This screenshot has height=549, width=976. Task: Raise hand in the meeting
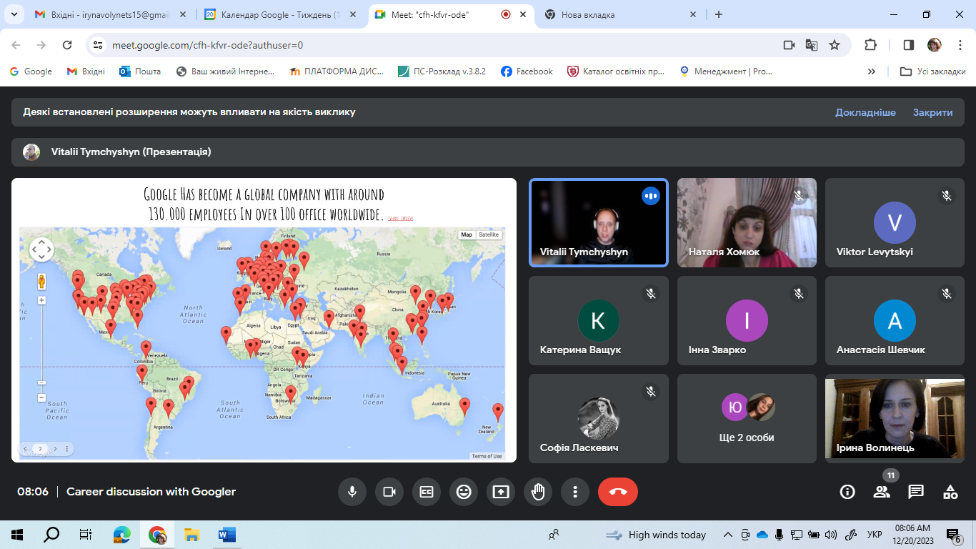point(538,492)
